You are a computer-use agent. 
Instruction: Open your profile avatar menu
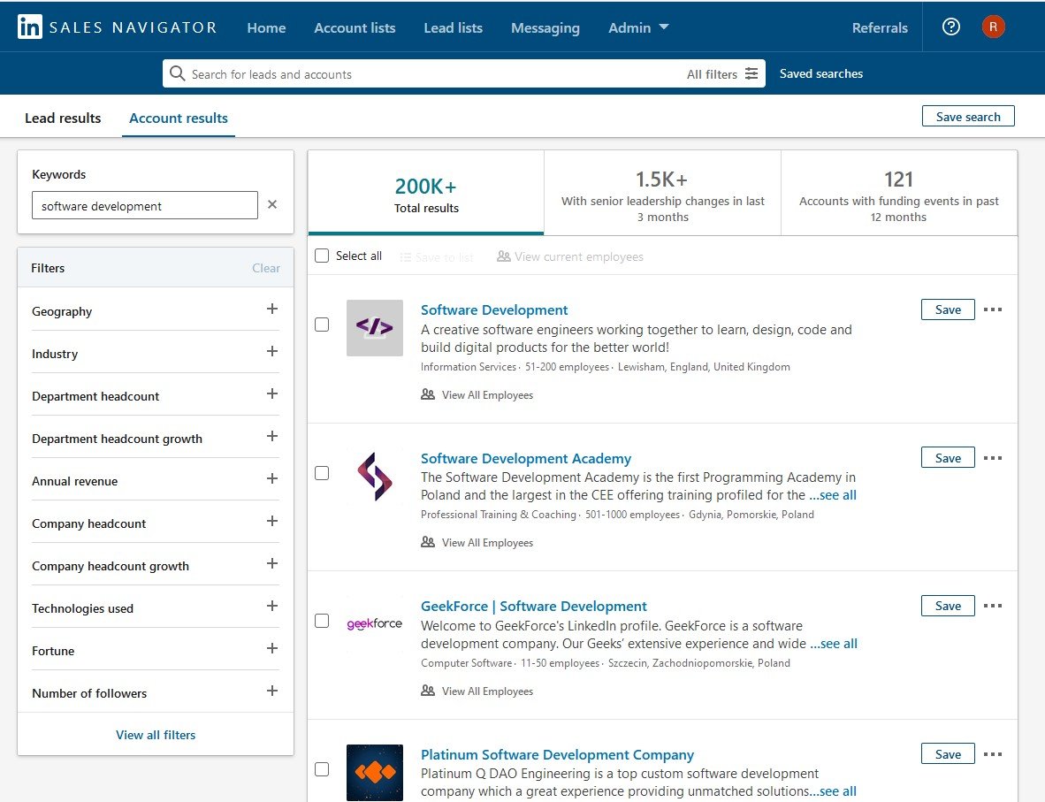[993, 27]
